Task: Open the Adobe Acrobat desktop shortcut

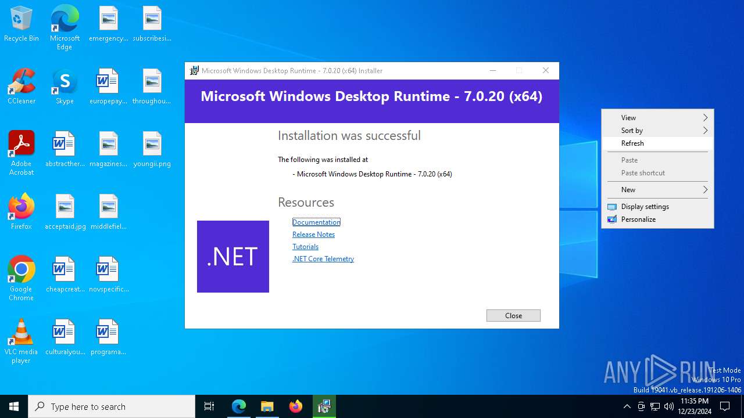Action: coord(22,153)
